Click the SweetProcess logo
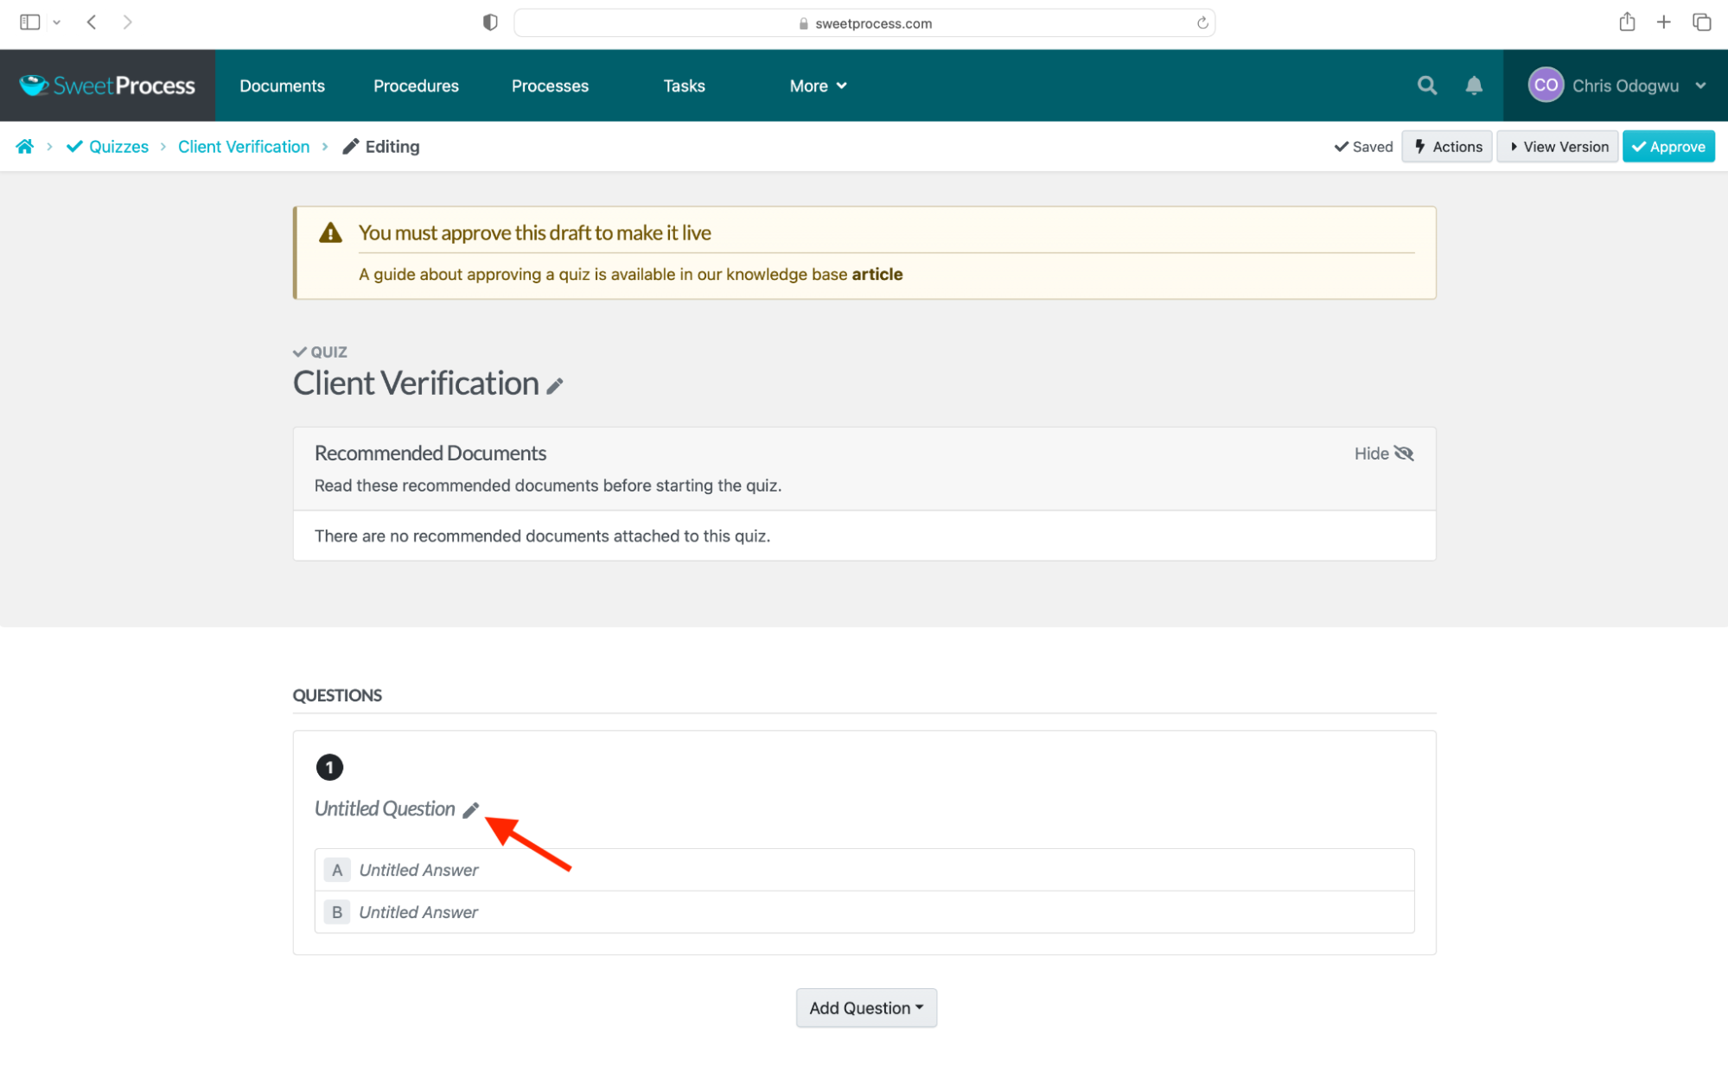The image size is (1728, 1065). click(x=107, y=86)
